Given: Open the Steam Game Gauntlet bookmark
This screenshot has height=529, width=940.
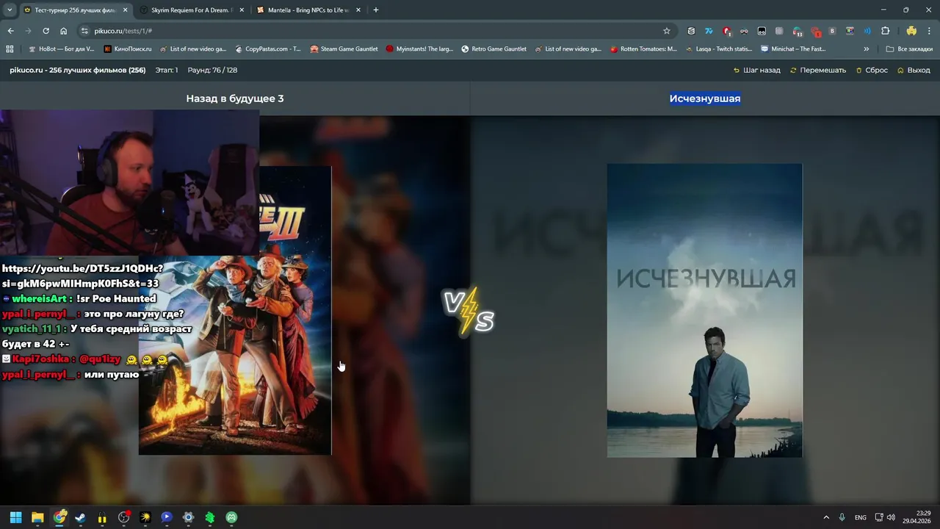Looking at the screenshot, I should [x=344, y=49].
